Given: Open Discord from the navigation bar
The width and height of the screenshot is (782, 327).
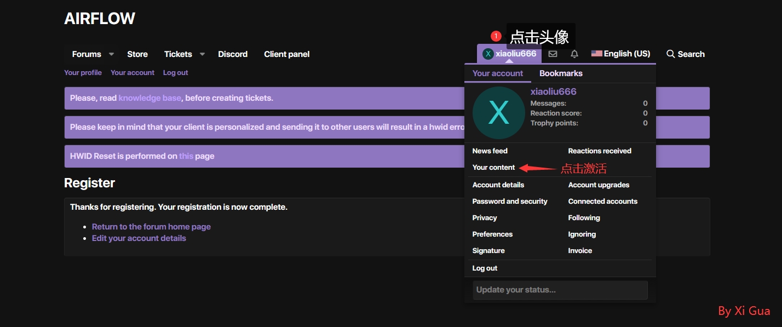Looking at the screenshot, I should tap(233, 54).
